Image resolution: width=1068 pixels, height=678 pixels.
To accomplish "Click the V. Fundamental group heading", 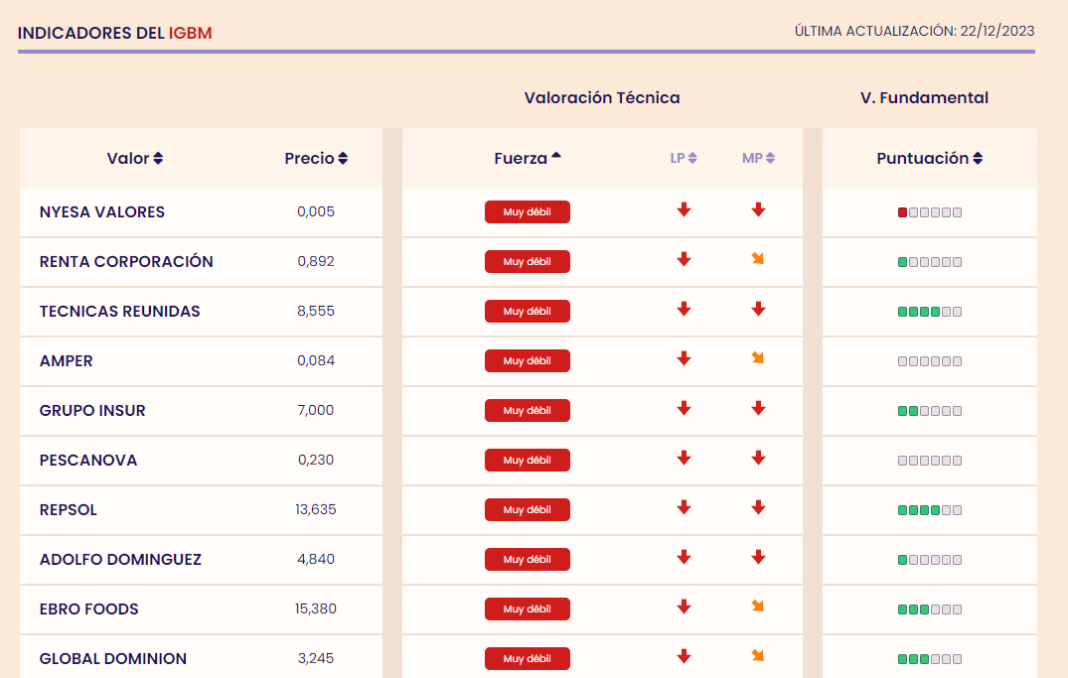I will [924, 98].
